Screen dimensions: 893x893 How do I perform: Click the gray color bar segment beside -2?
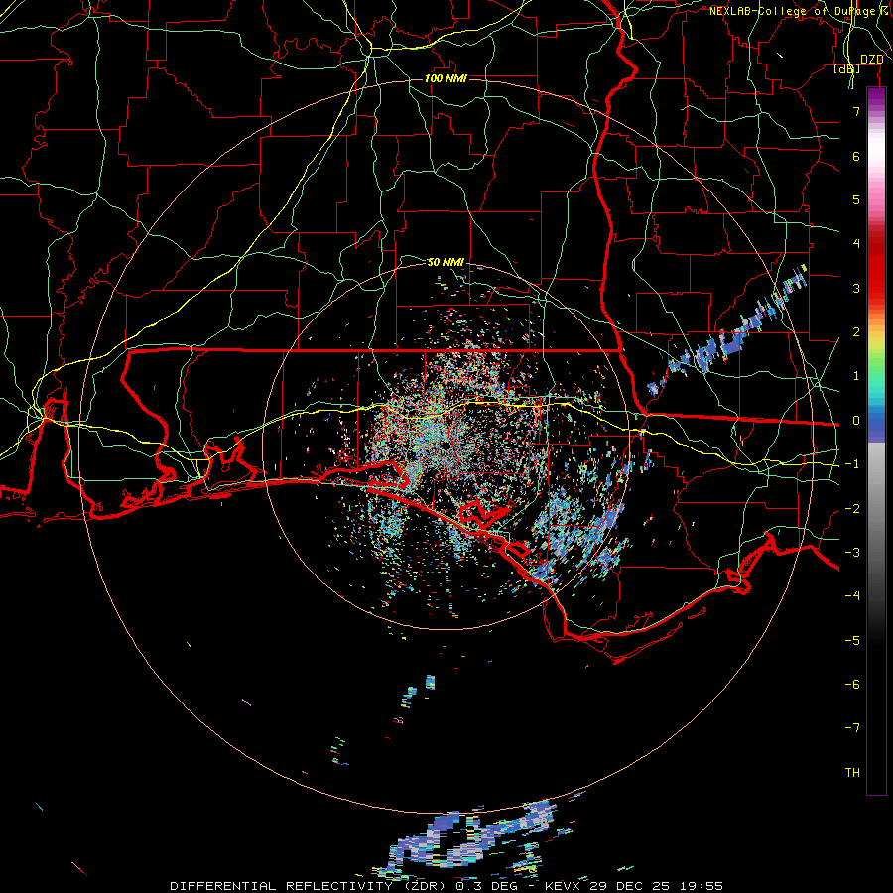(876, 509)
